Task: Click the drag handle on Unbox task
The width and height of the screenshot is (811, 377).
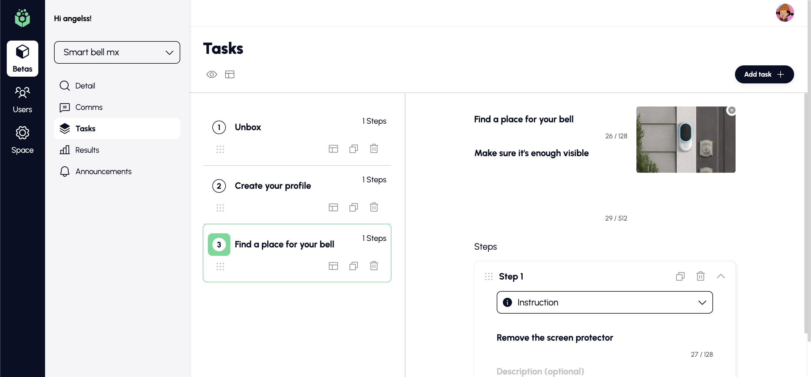Action: pyautogui.click(x=220, y=149)
